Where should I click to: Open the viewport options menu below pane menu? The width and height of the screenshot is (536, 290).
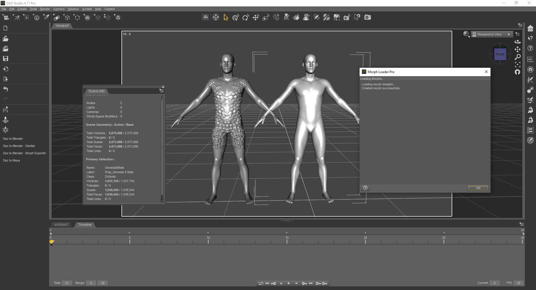point(518,34)
